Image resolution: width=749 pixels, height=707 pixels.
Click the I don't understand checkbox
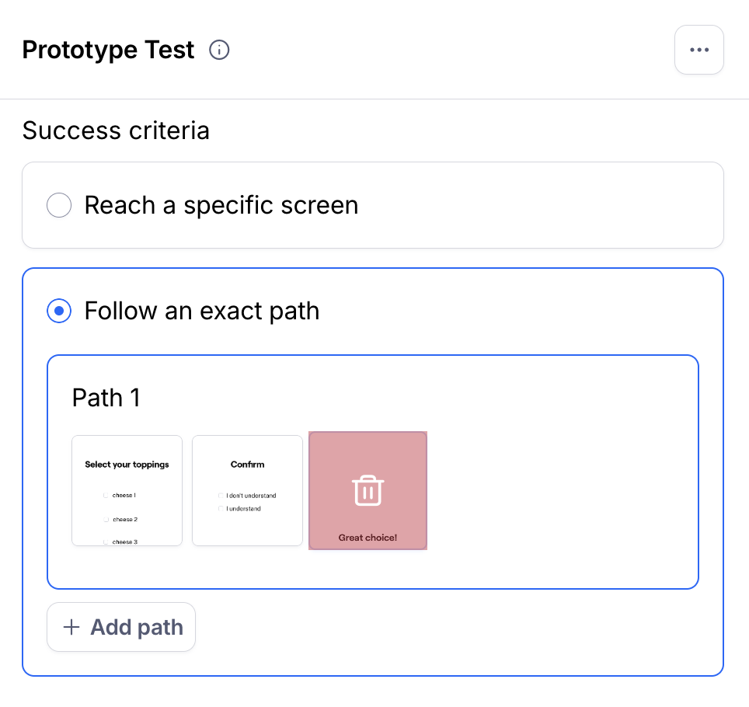(x=221, y=496)
